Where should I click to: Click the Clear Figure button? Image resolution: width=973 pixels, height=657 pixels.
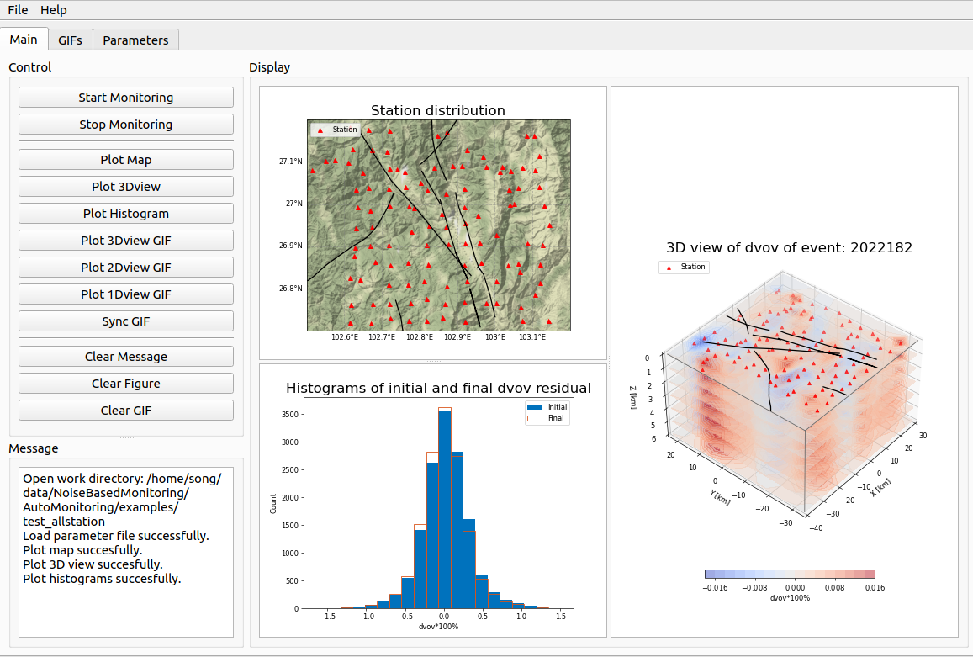point(126,384)
